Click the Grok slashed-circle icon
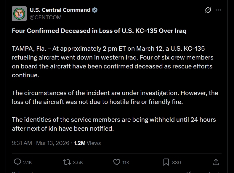The image size is (234, 173). (208, 10)
